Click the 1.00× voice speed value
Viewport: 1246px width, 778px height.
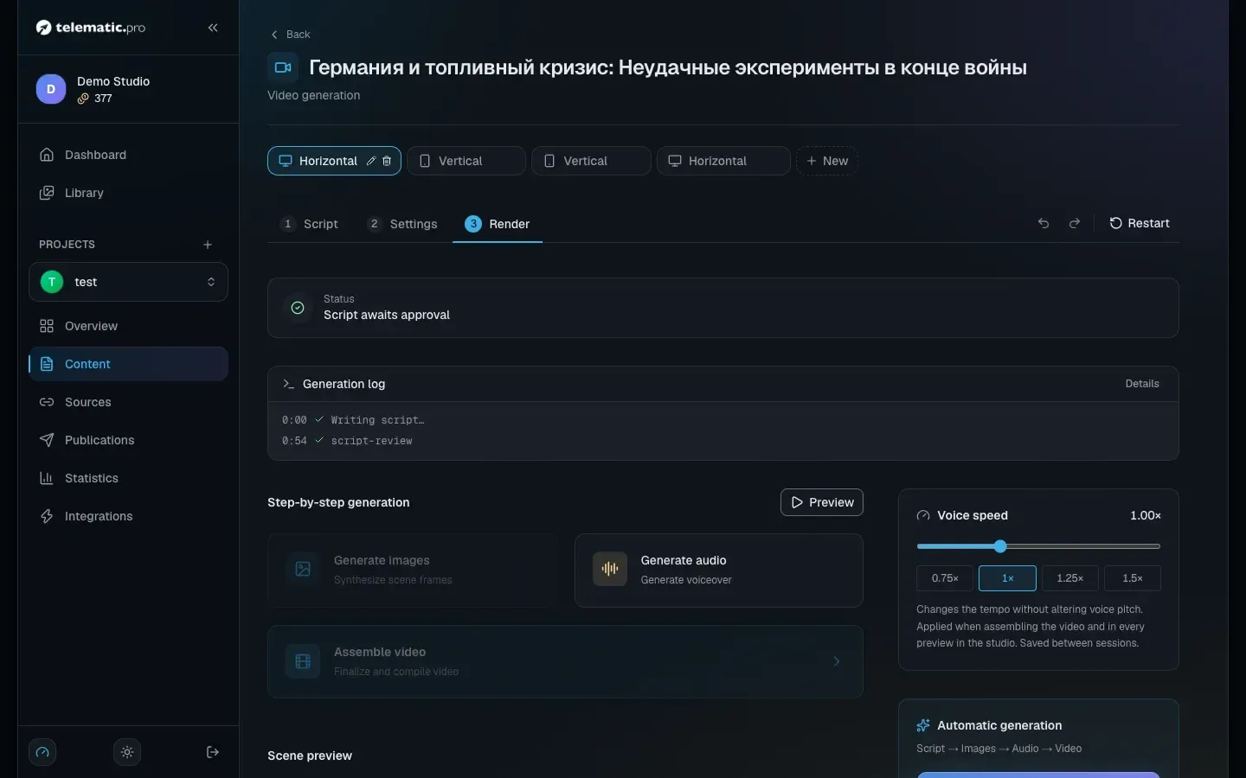tap(1146, 515)
